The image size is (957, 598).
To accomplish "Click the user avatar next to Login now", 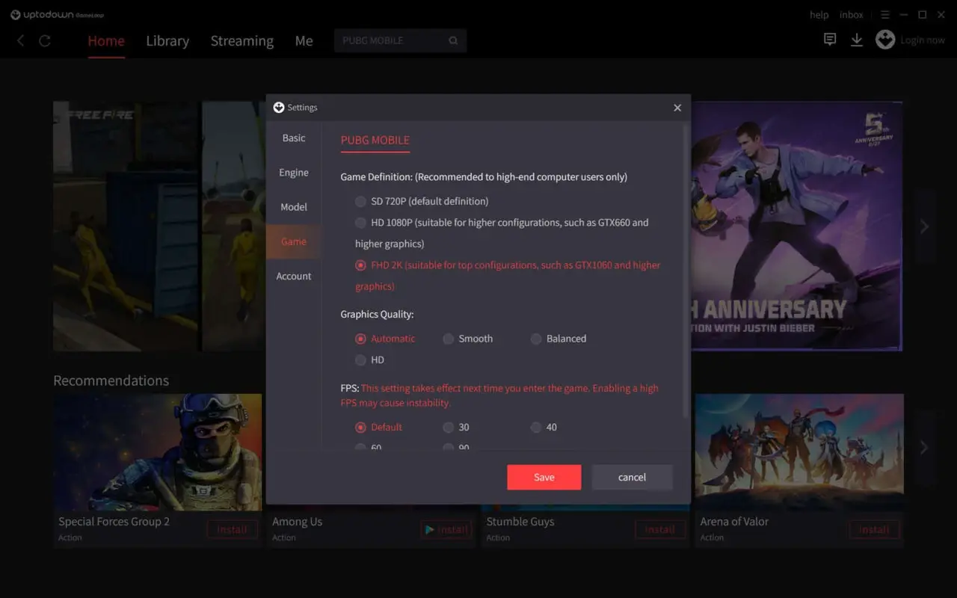I will click(885, 39).
